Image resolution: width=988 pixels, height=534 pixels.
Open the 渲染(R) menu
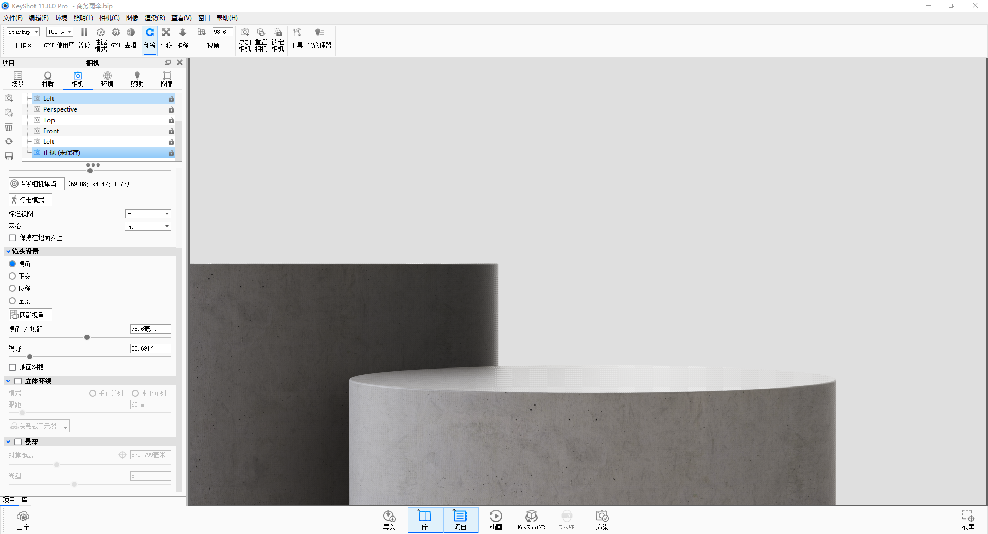tap(154, 17)
